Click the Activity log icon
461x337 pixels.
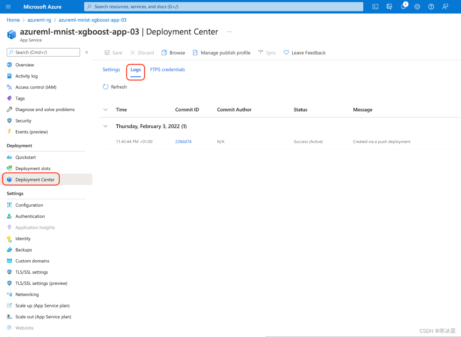coord(9,76)
